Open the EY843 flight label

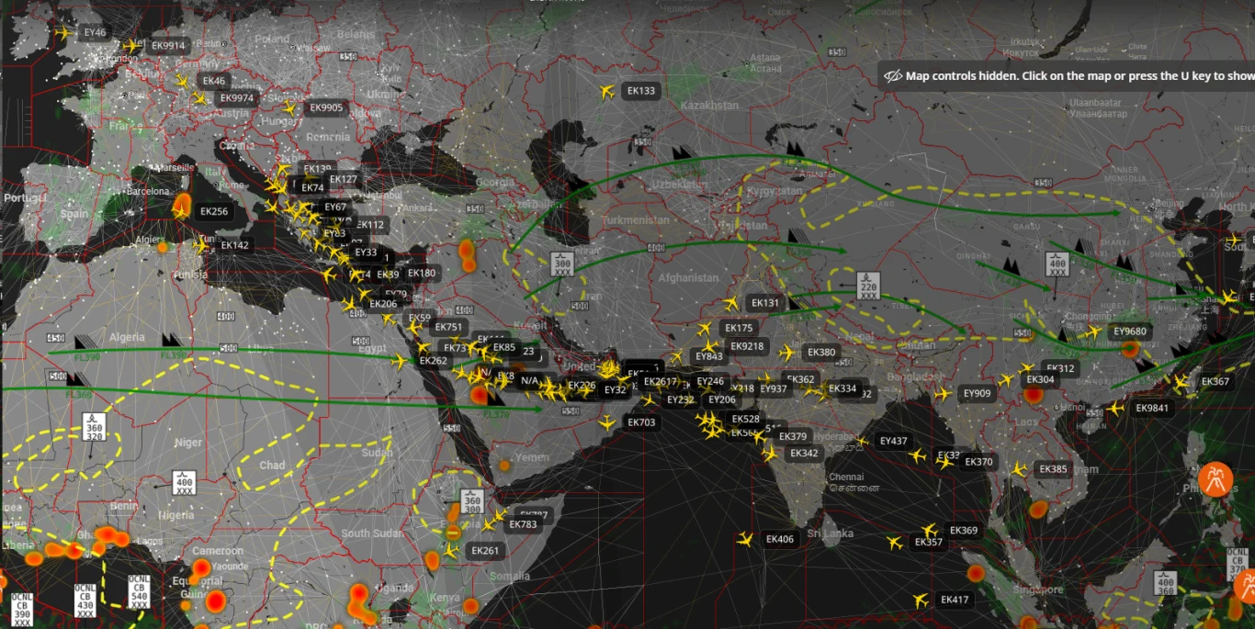pyautogui.click(x=709, y=356)
